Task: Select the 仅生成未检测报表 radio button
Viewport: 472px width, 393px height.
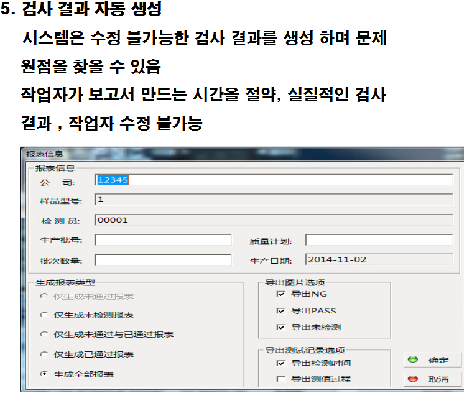Action: point(44,315)
